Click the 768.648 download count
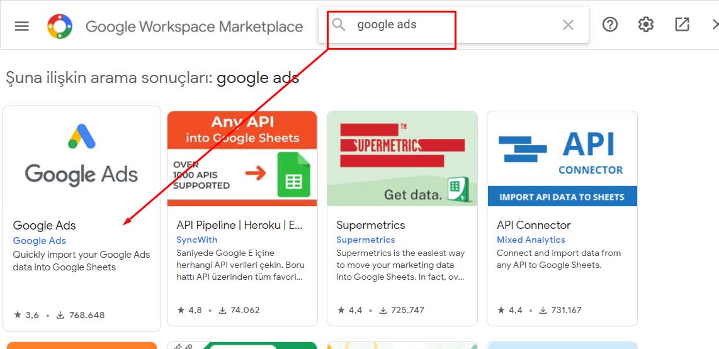 point(81,315)
